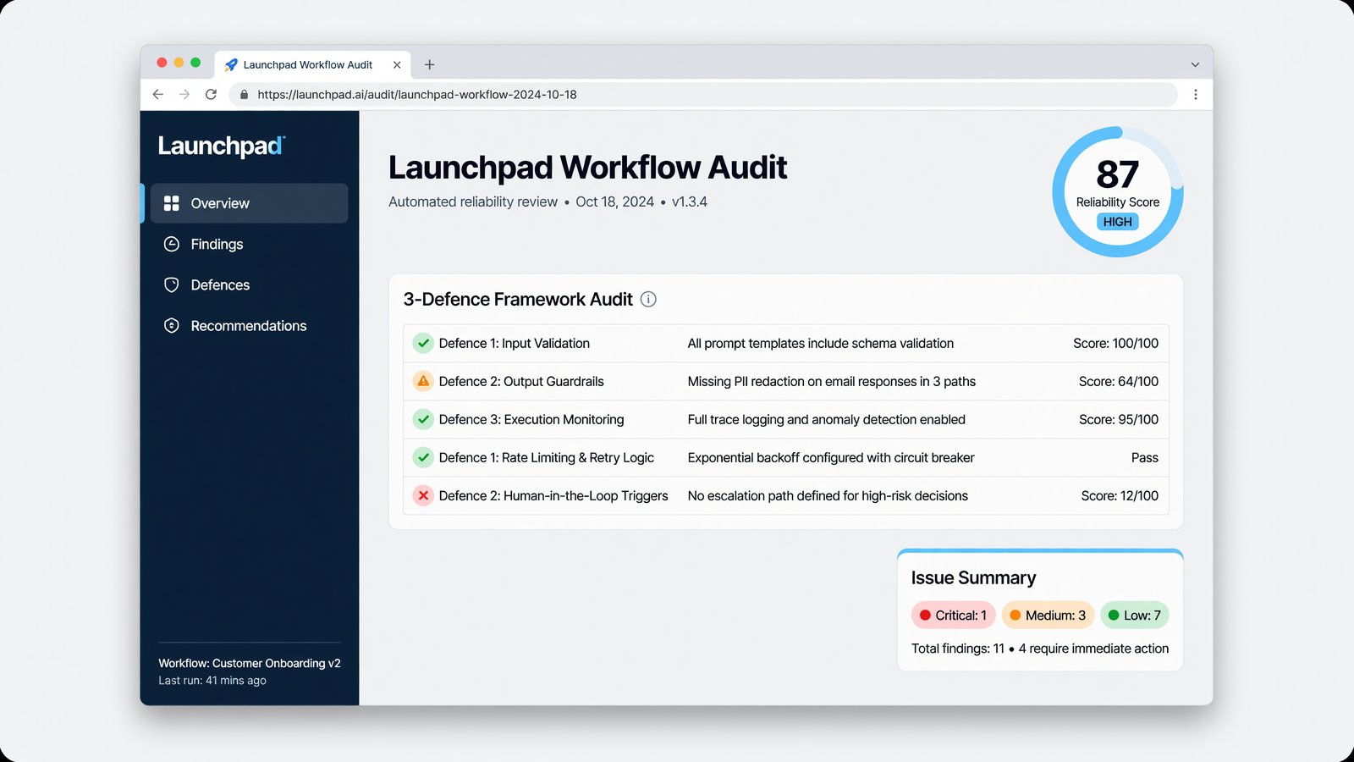The height and width of the screenshot is (762, 1354).
Task: Click the green check icon for Input Validation
Action: click(423, 343)
